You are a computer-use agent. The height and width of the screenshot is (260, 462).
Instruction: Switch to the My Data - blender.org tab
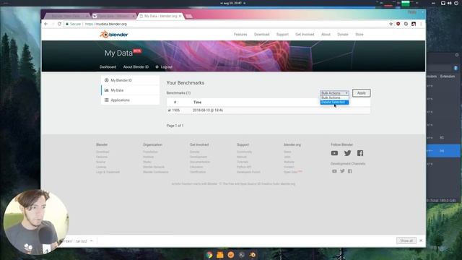(160, 16)
